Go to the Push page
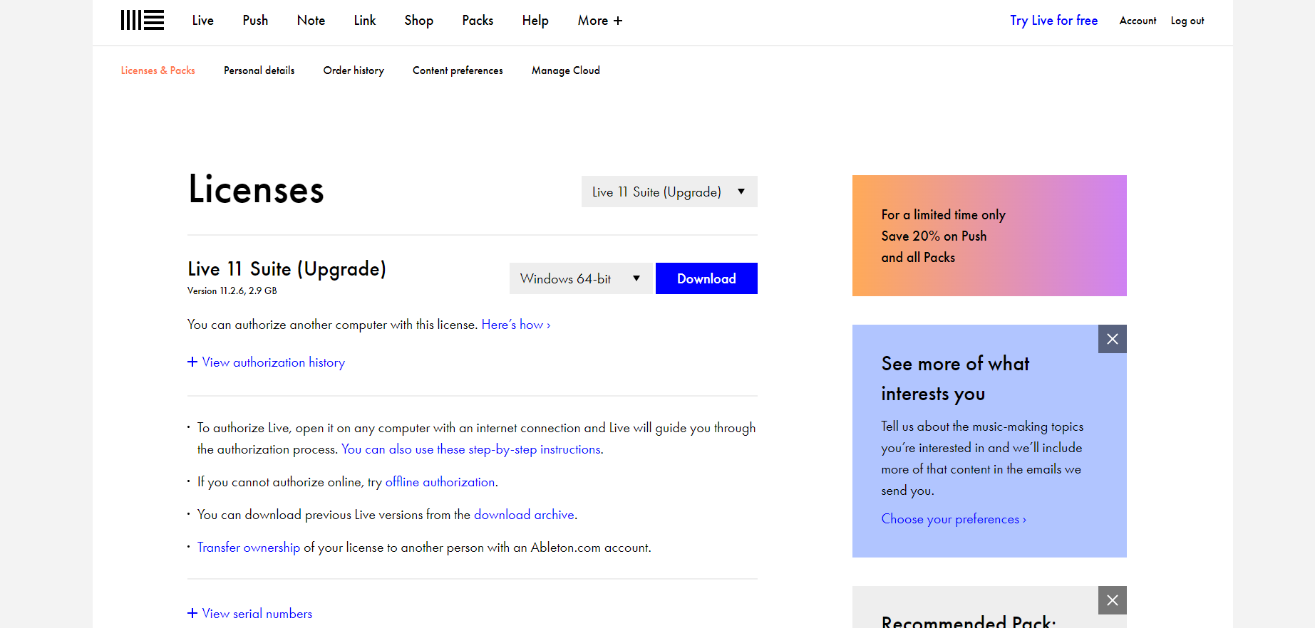The height and width of the screenshot is (628, 1315). [x=255, y=21]
